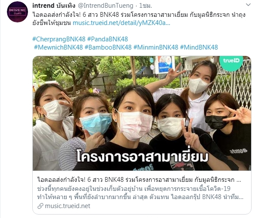Click the tweet body text

(139, 19)
